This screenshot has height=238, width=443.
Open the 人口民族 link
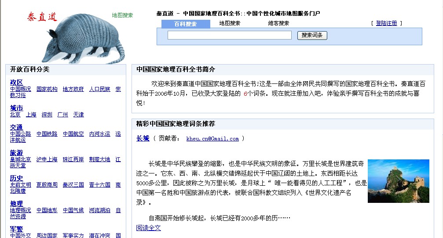point(100,89)
